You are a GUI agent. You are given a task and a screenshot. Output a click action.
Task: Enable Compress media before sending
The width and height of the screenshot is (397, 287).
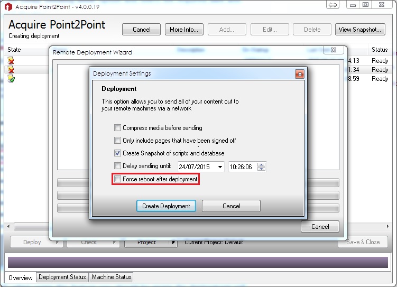pos(117,127)
